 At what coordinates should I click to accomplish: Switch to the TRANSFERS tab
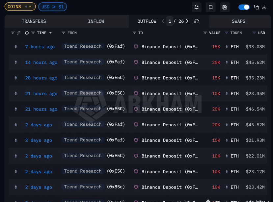34,21
